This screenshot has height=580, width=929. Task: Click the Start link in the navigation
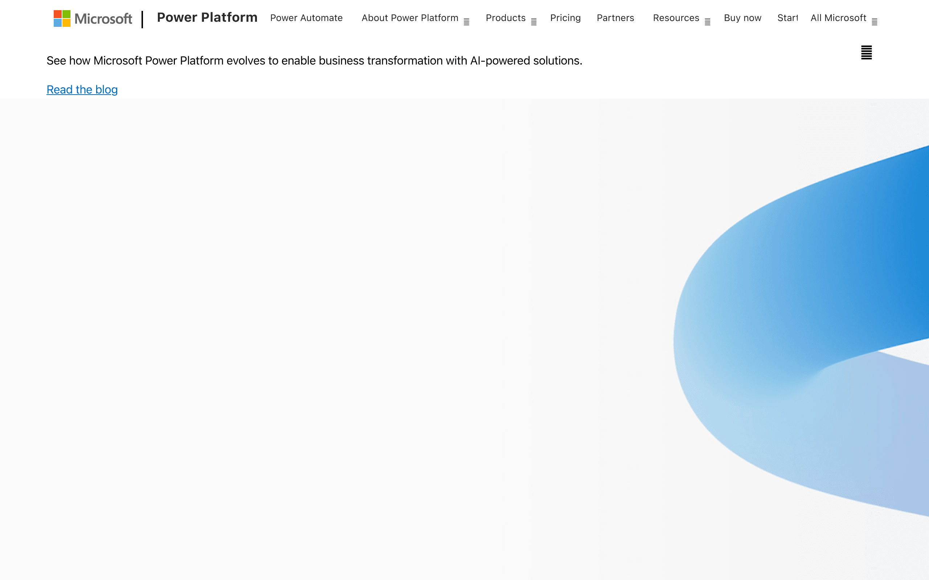pyautogui.click(x=787, y=18)
